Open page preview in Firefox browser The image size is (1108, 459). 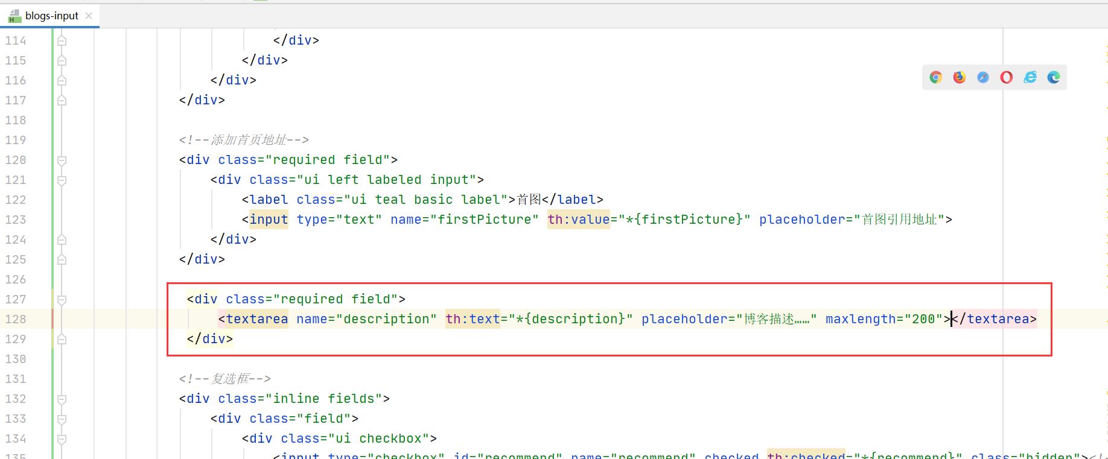coord(959,77)
